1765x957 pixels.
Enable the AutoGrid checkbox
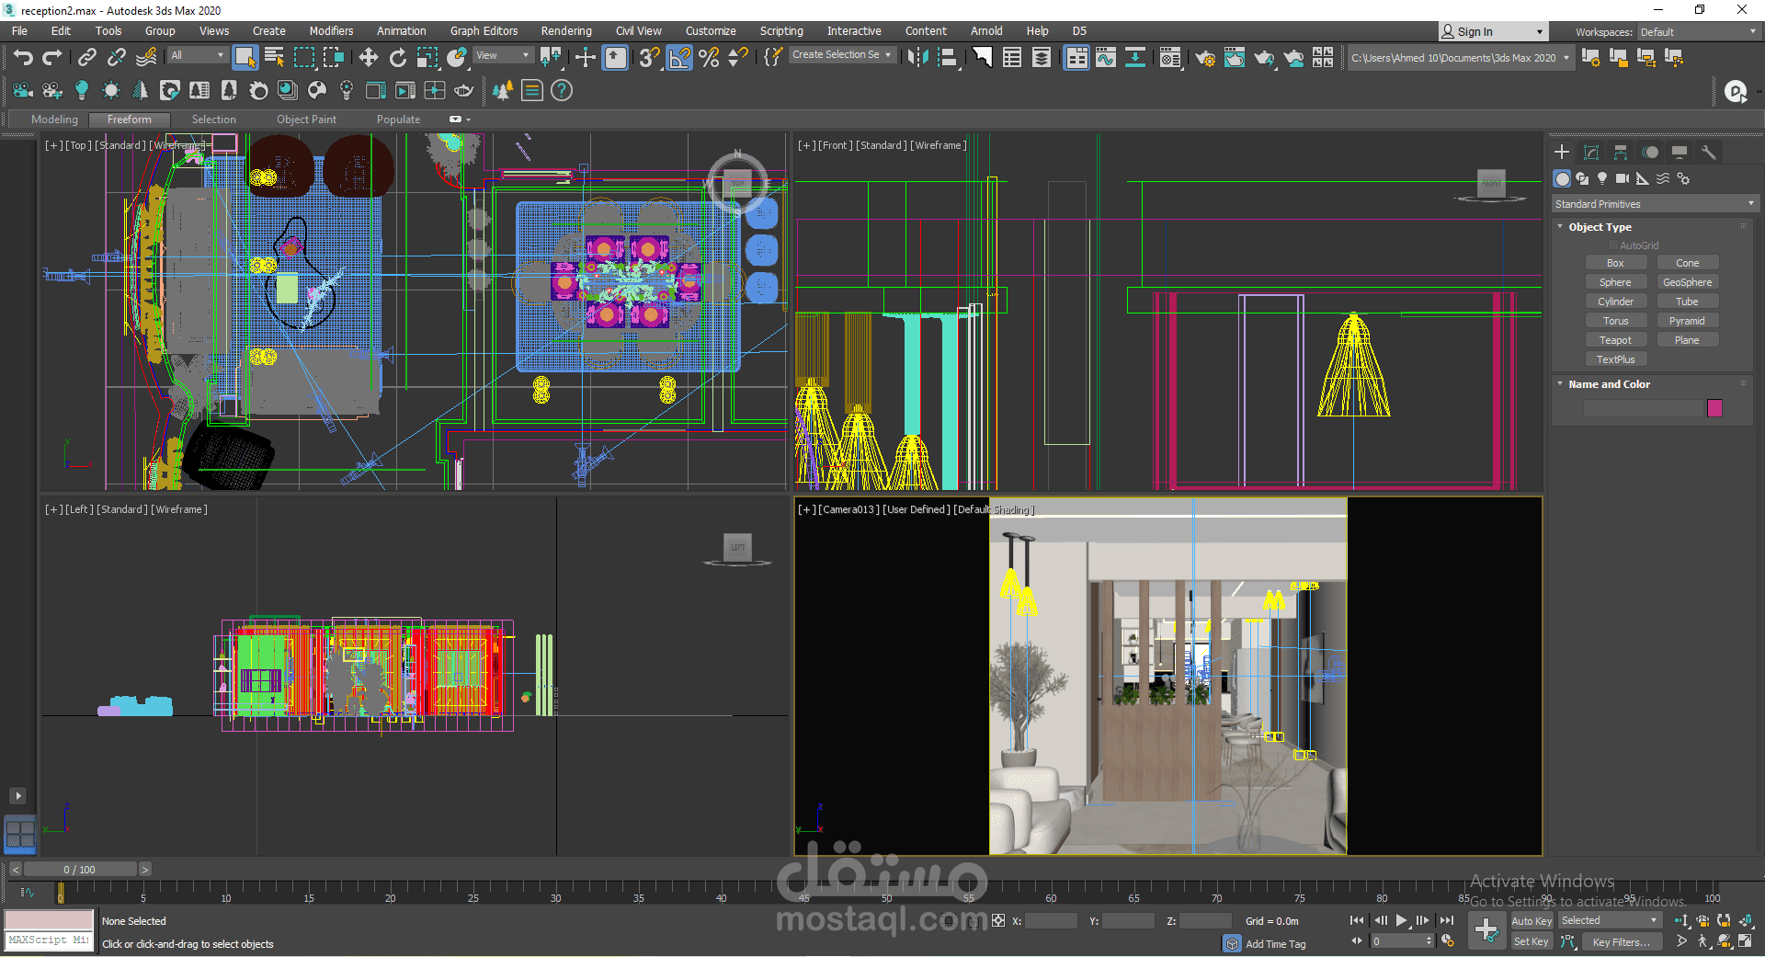click(1613, 245)
